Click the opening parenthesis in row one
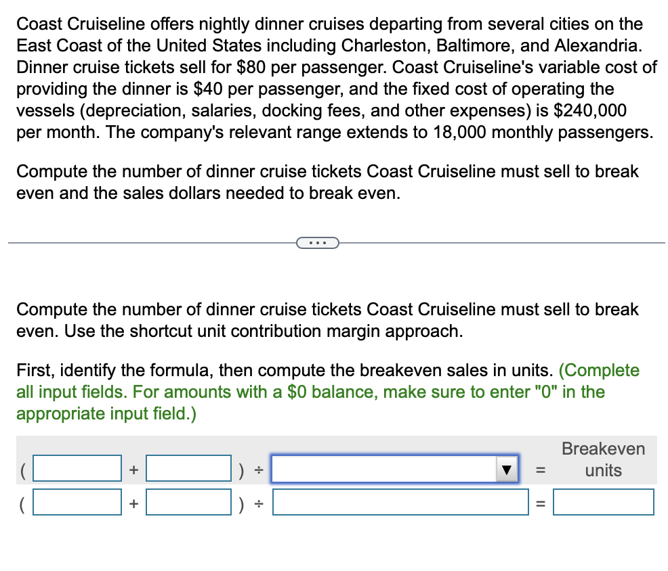The image size is (668, 571). (23, 470)
